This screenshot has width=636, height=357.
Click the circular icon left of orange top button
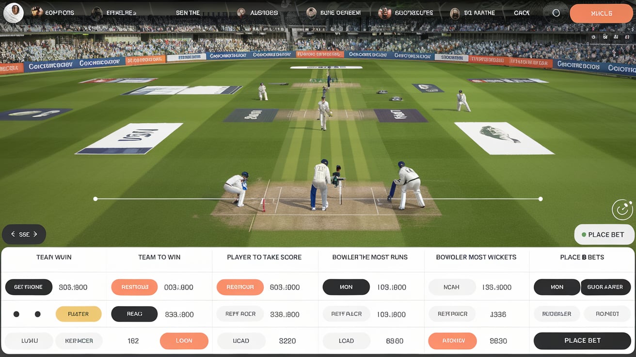point(556,13)
